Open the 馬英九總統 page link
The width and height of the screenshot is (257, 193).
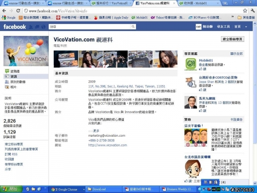(x=207, y=99)
